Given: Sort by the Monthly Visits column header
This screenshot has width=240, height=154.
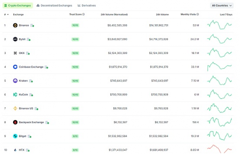Looking at the screenshot, I should click(x=188, y=14).
